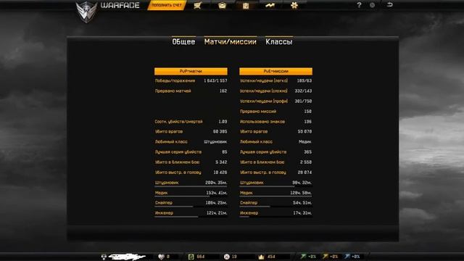This screenshot has width=464, height=261.
Task: Click the yellow booster icon
Action: pyautogui.click(x=326, y=257)
